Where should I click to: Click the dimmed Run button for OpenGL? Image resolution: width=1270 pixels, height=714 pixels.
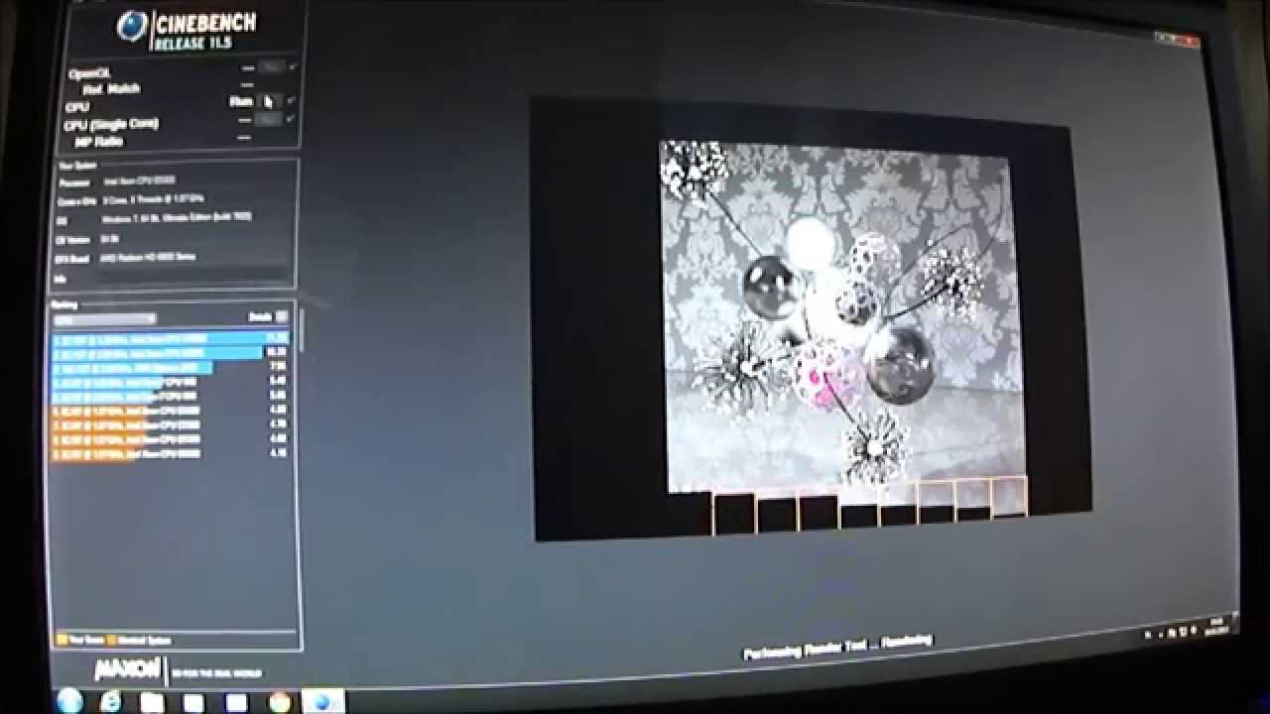pos(270,67)
